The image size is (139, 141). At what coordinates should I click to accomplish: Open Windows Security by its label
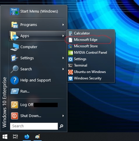[88, 78]
